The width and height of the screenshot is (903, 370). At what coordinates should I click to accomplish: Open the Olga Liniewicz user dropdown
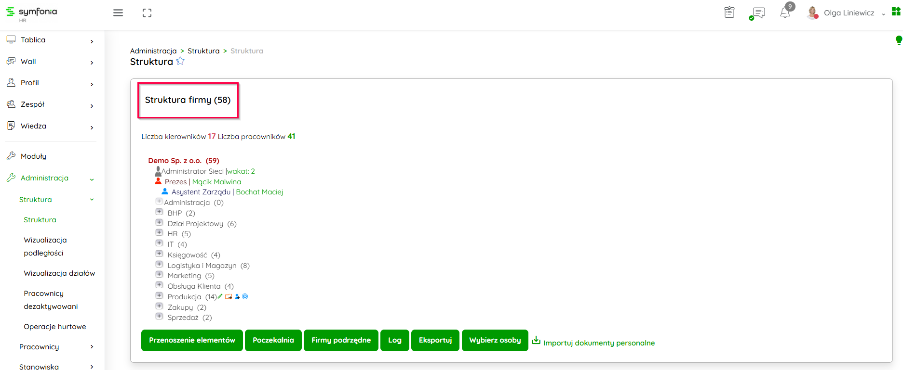click(849, 13)
